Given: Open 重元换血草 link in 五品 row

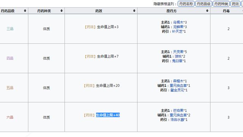Looking at the screenshot, I should coord(178,86).
